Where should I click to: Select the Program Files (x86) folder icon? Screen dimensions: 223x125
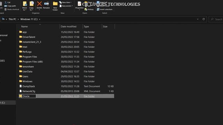21,61
